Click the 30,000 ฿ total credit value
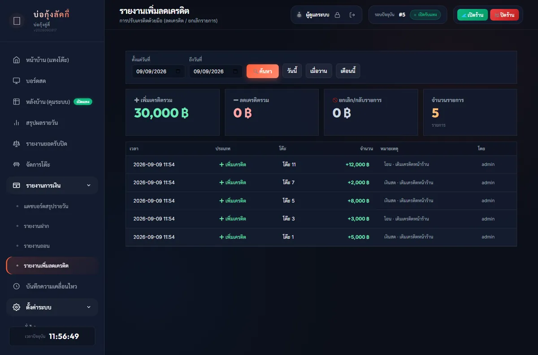The height and width of the screenshot is (355, 538). point(161,113)
